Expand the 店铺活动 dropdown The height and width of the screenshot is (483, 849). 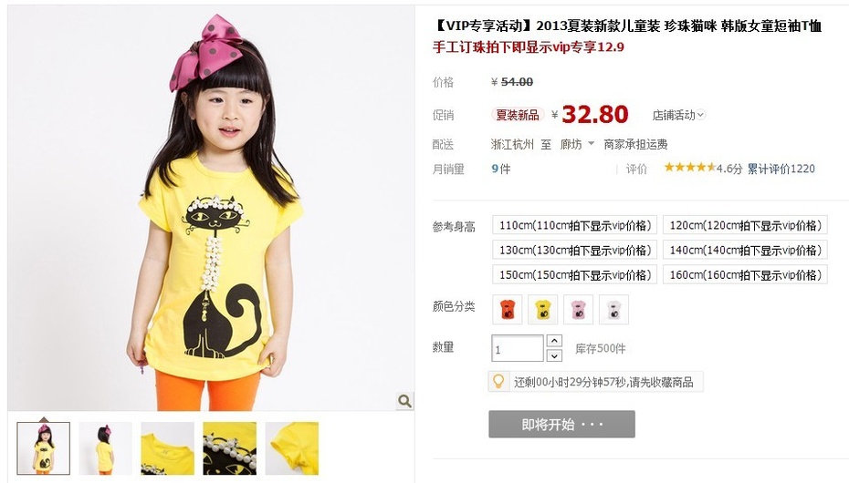pyautogui.click(x=678, y=115)
